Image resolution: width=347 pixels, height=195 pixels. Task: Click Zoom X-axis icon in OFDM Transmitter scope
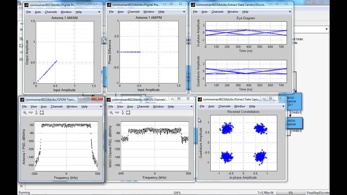click(30, 113)
